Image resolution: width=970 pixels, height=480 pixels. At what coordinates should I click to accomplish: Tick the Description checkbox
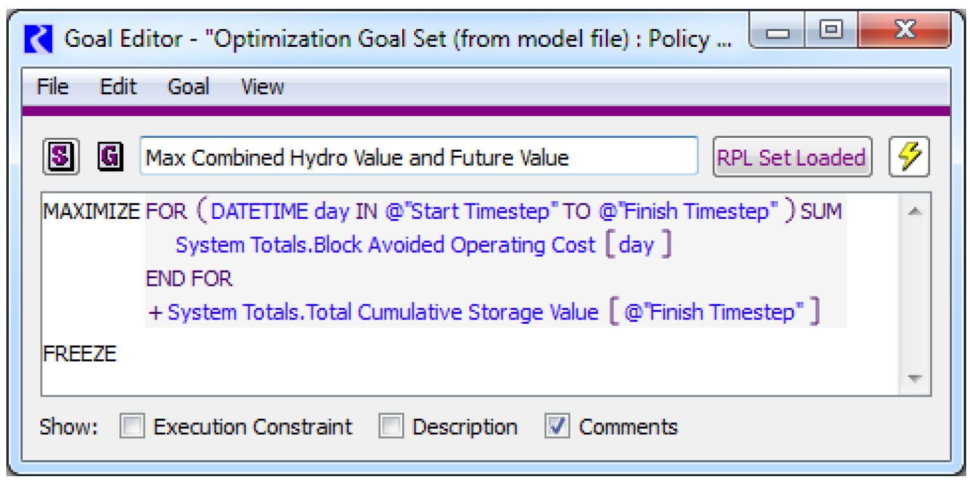tap(391, 426)
